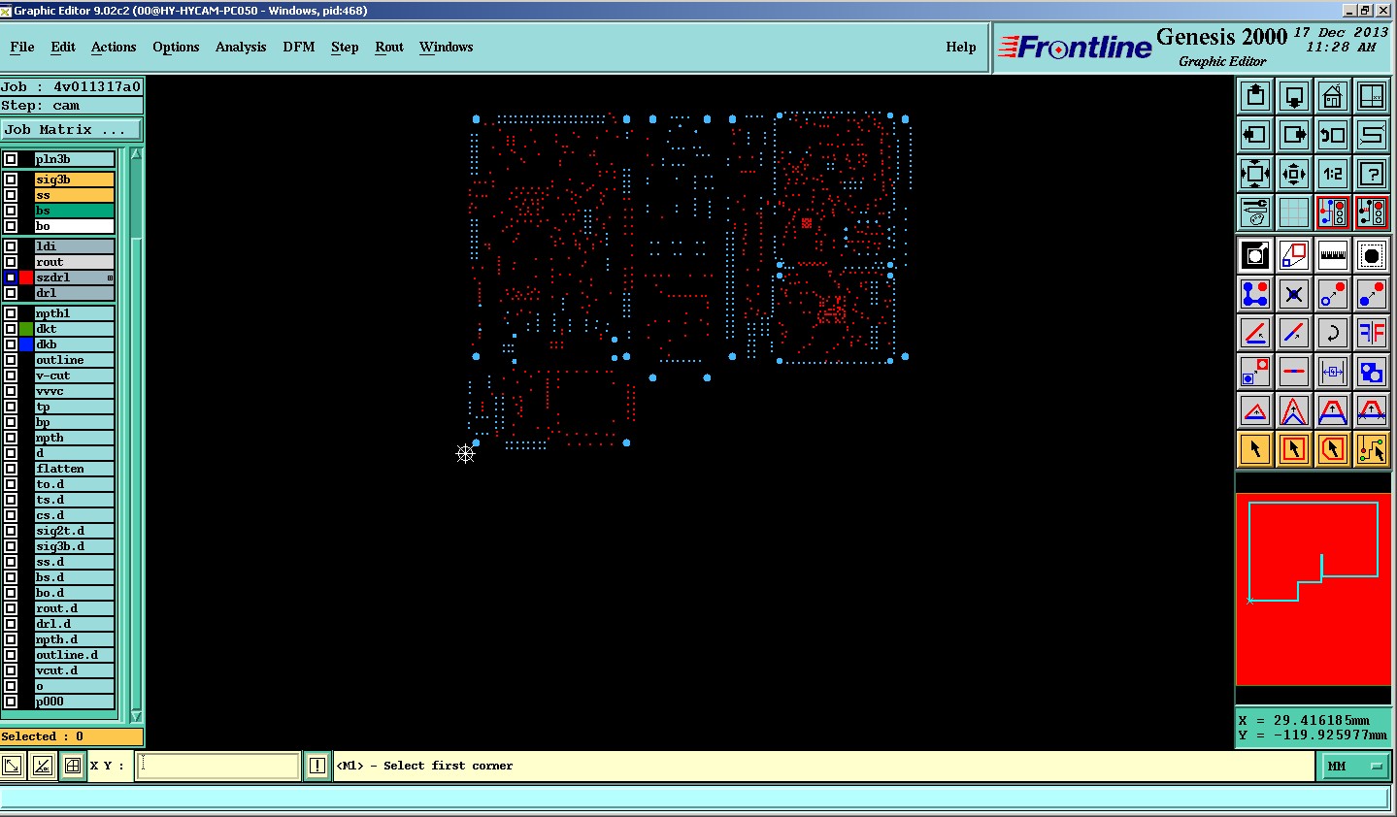Select the rectangle-area arrow selection tool
Image resolution: width=1397 pixels, height=817 pixels.
click(1294, 449)
